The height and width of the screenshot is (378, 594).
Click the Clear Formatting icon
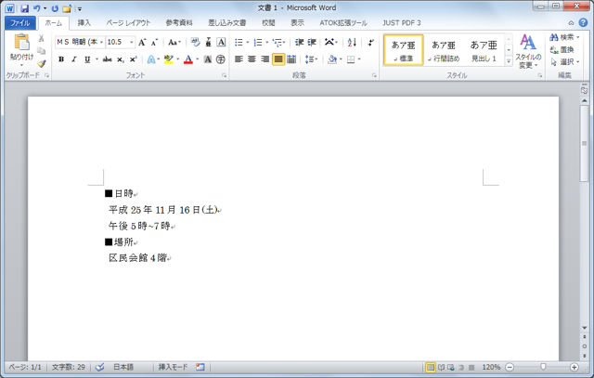tap(196, 42)
